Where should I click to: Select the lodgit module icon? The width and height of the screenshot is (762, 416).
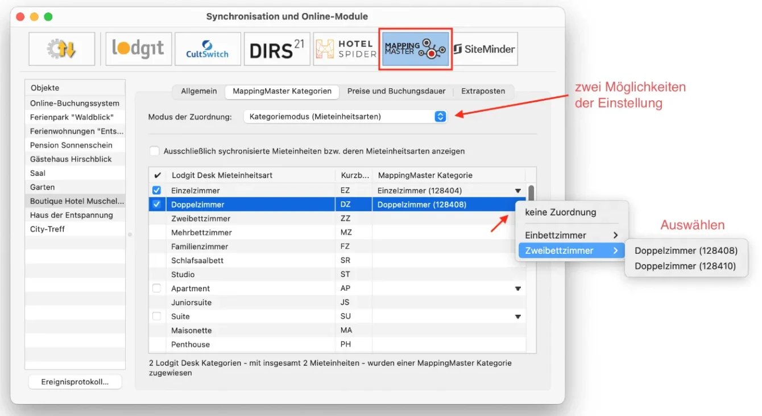coord(139,49)
